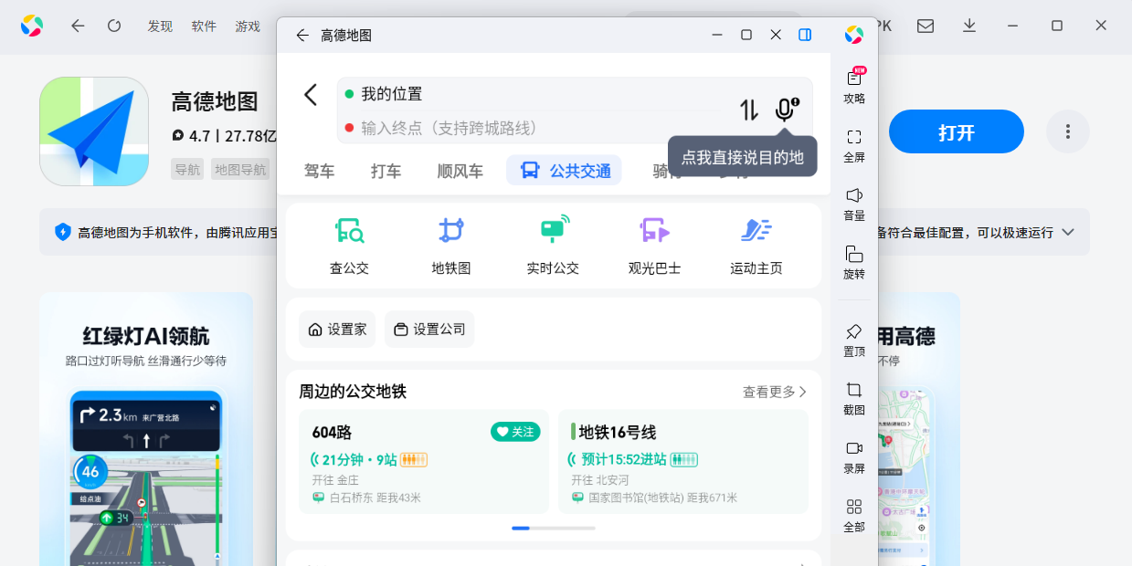
Task: Expand the app notice banner chevron
Action: [1067, 233]
